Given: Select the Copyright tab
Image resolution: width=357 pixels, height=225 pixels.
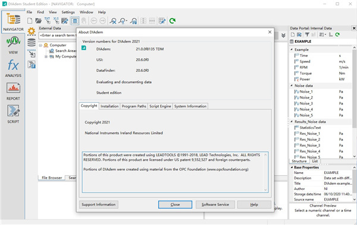Looking at the screenshot, I should pos(89,106).
